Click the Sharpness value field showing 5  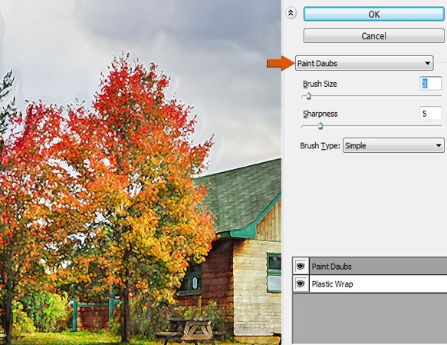point(430,114)
